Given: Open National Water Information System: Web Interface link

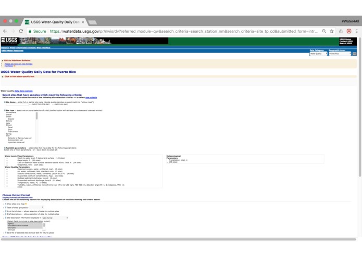Looking at the screenshot, I should coord(26,48).
